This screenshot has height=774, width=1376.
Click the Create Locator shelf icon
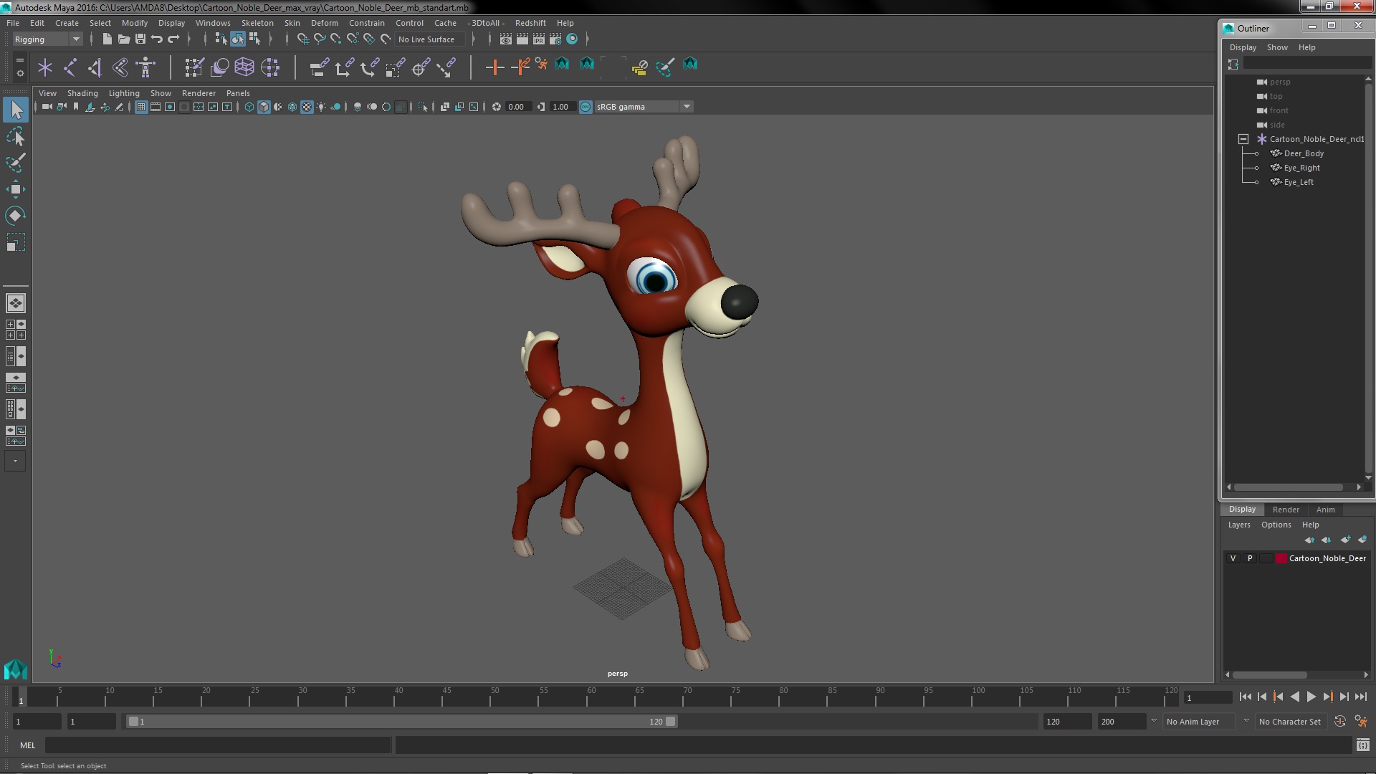click(45, 67)
